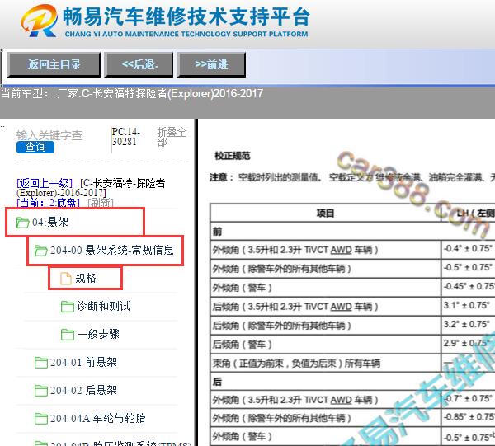Click the -0.45° ± 0.75 value cell
The height and width of the screenshot is (446, 495).
tap(468, 286)
